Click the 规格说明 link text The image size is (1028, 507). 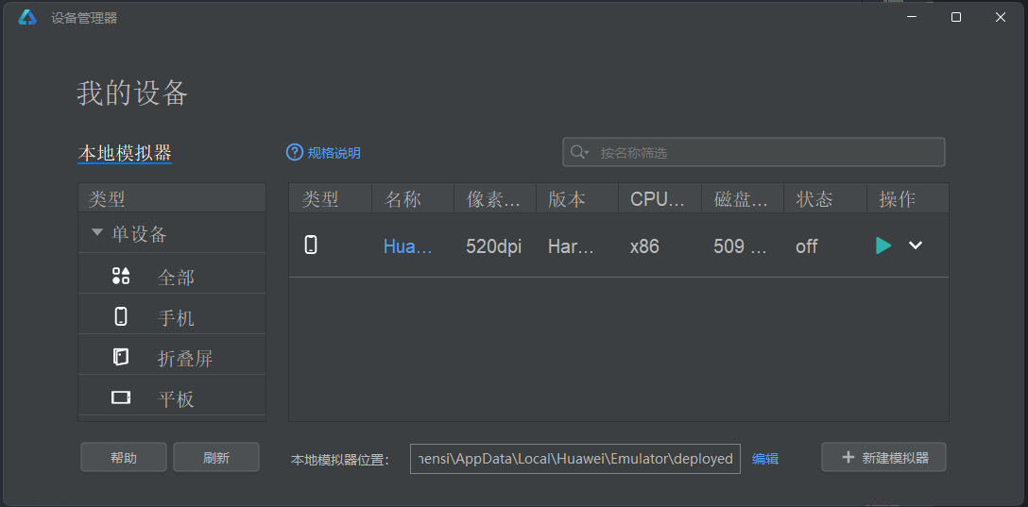(334, 153)
